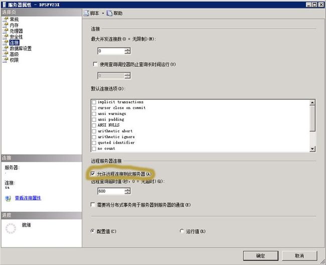
Task: Click the remote query timeout spinner arrows
Action: coord(128,191)
